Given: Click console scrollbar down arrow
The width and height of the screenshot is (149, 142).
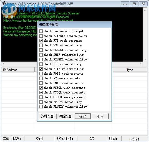Looking at the screenshot, I should click(x=145, y=59).
